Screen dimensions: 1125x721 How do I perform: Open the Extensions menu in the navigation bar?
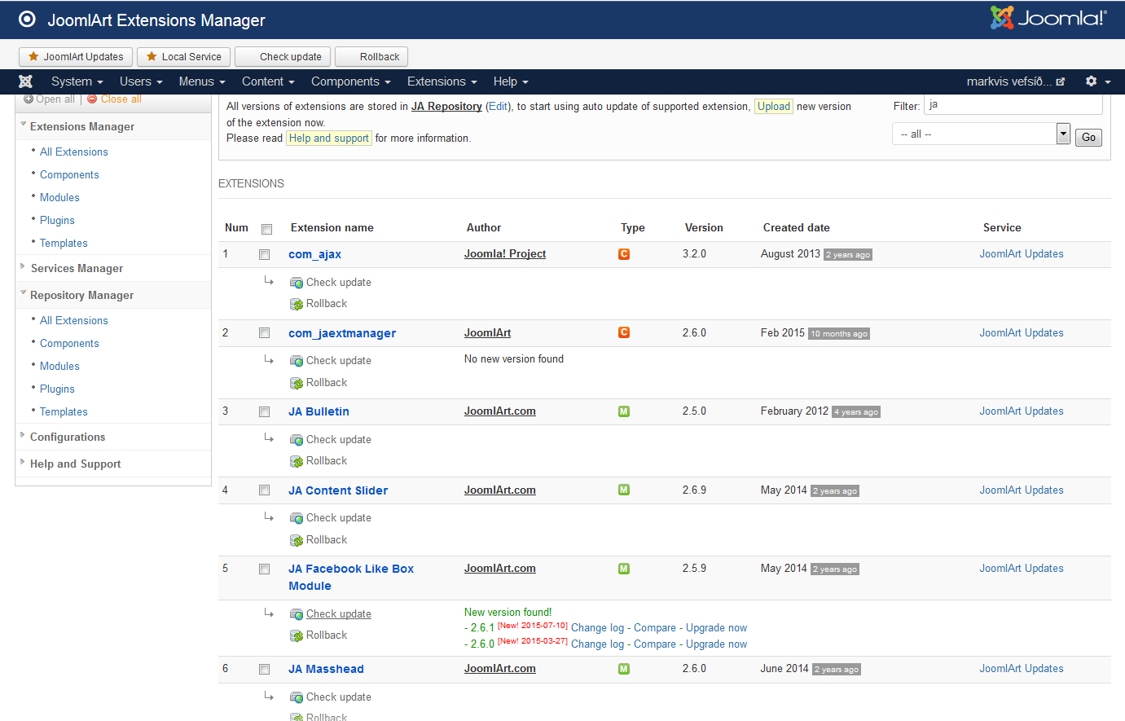442,81
